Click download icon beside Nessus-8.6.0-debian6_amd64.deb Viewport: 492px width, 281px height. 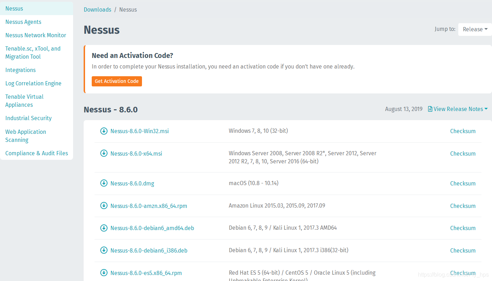(x=104, y=228)
